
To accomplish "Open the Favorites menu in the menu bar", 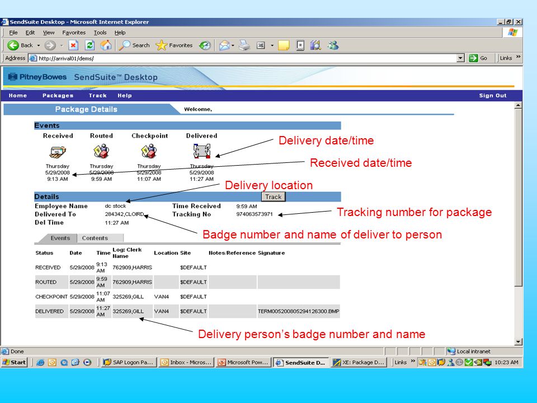I will click(x=74, y=32).
